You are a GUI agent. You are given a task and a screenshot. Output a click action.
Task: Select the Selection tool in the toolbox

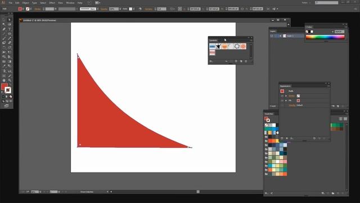pos(4,20)
